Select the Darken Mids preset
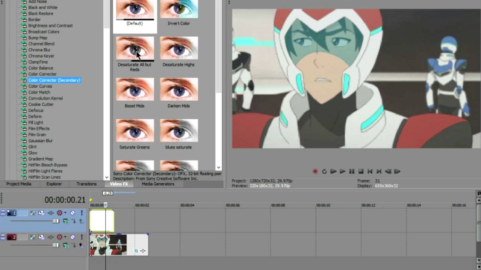Screen dimensions: 481x270 179,89
